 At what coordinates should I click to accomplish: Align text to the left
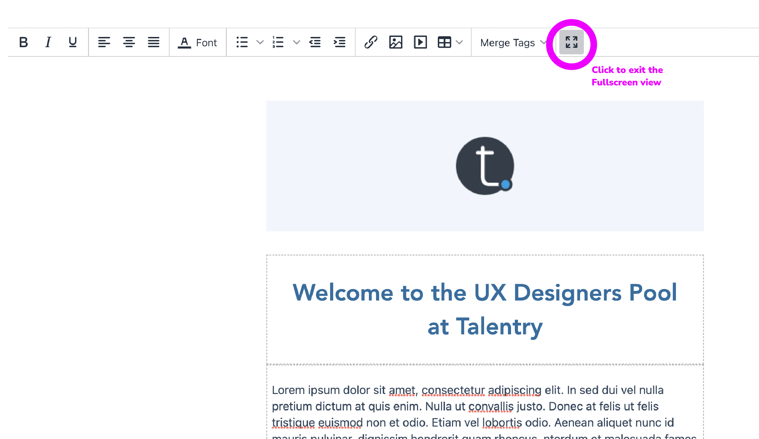click(x=104, y=42)
